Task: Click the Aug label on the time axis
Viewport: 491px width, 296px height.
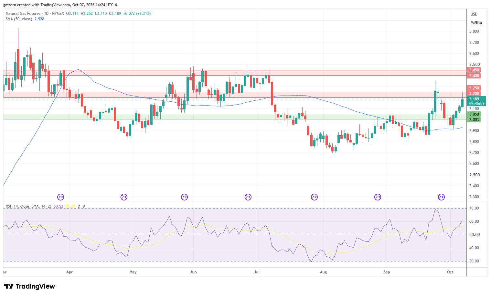Action: pos(323,272)
